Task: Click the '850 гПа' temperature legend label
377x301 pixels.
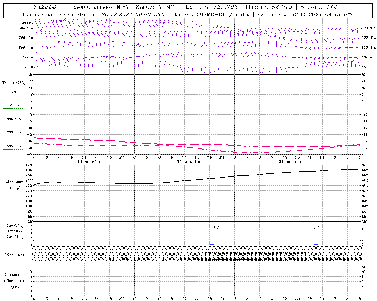Action: pyautogui.click(x=14, y=119)
